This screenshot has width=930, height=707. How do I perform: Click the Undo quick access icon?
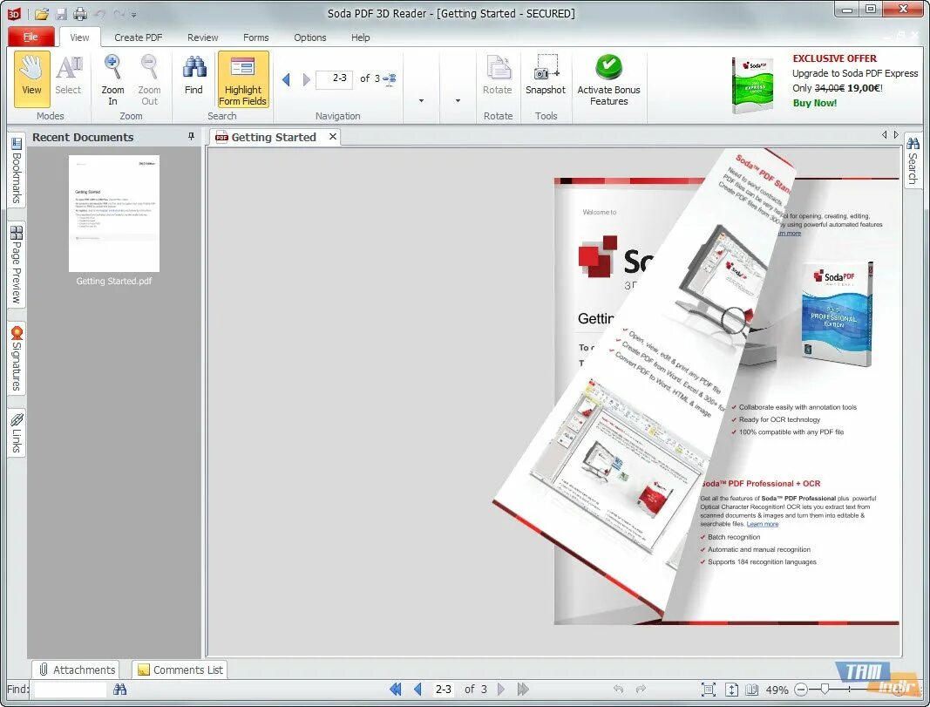tap(99, 14)
